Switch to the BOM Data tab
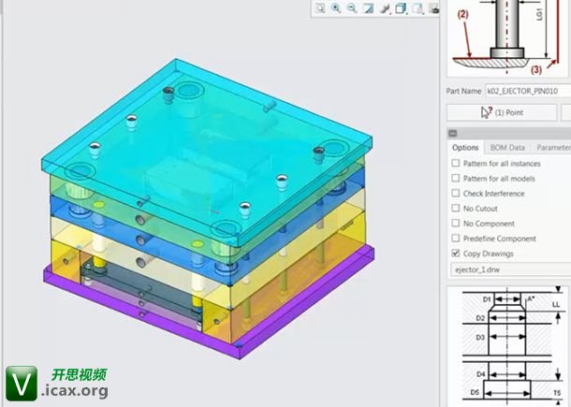This screenshot has width=571, height=407. point(507,148)
